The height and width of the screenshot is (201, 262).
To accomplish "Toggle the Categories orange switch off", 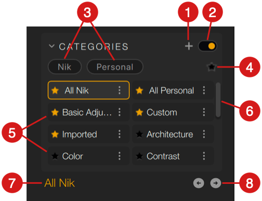I will (x=207, y=46).
